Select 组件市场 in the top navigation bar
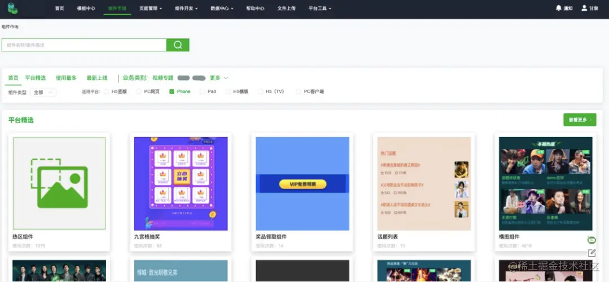609x282 pixels. [117, 8]
